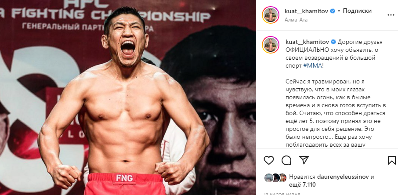Open the #MMA hashtag

(x=312, y=66)
